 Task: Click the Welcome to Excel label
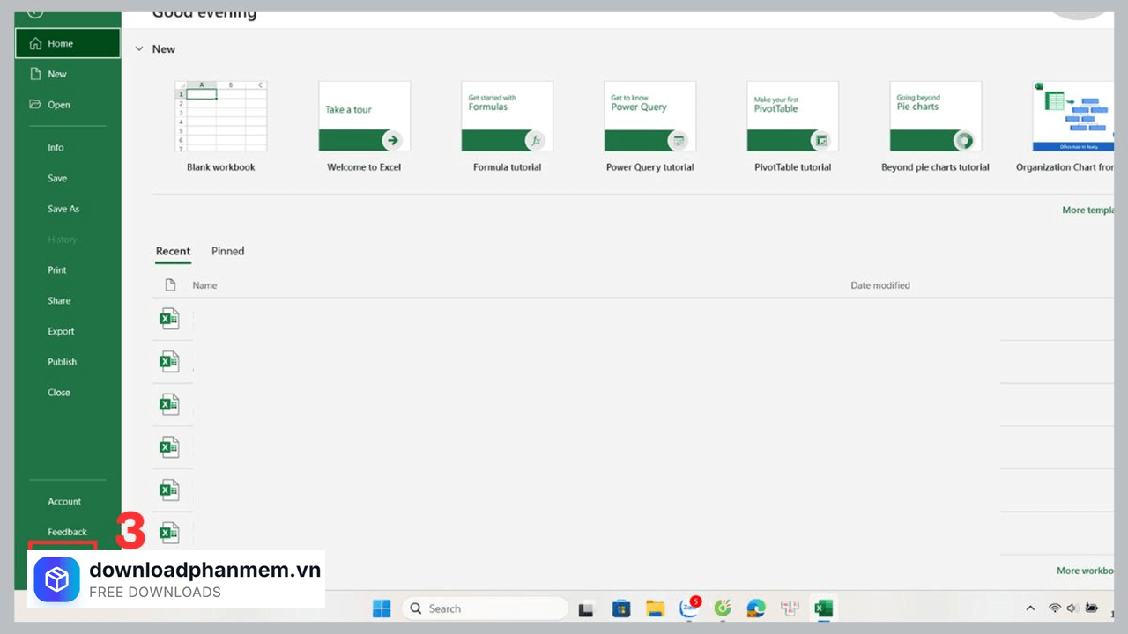[364, 167]
